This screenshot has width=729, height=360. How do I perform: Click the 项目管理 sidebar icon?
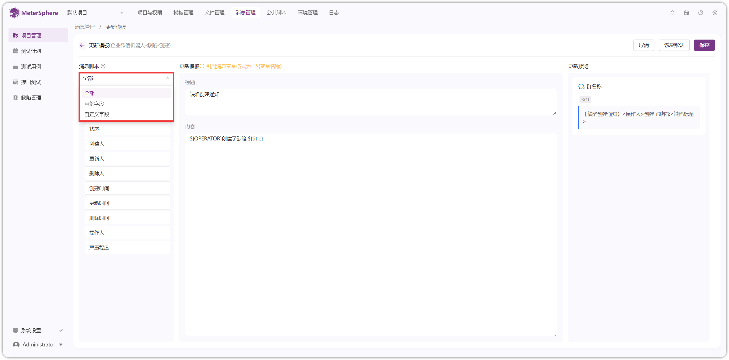tap(16, 35)
